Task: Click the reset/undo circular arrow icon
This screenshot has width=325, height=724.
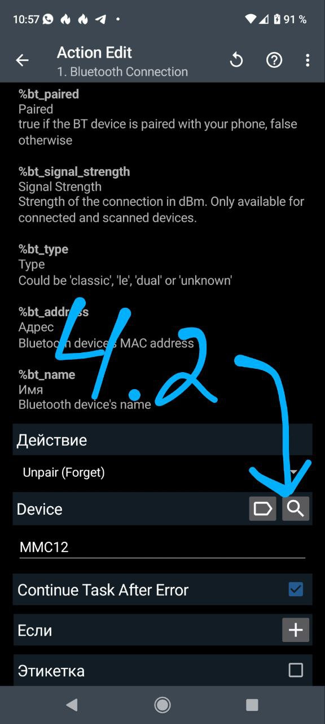Action: coord(236,60)
